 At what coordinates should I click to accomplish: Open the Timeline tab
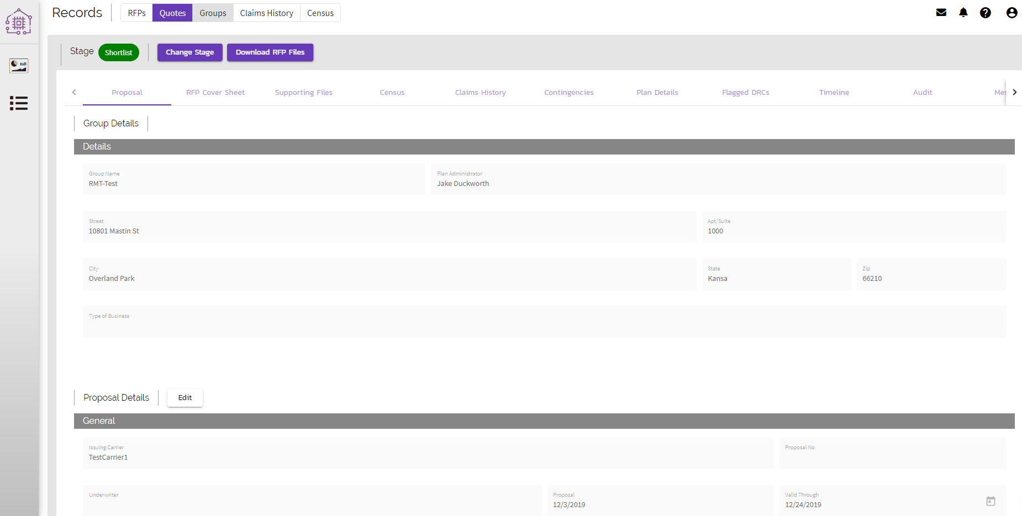(834, 92)
